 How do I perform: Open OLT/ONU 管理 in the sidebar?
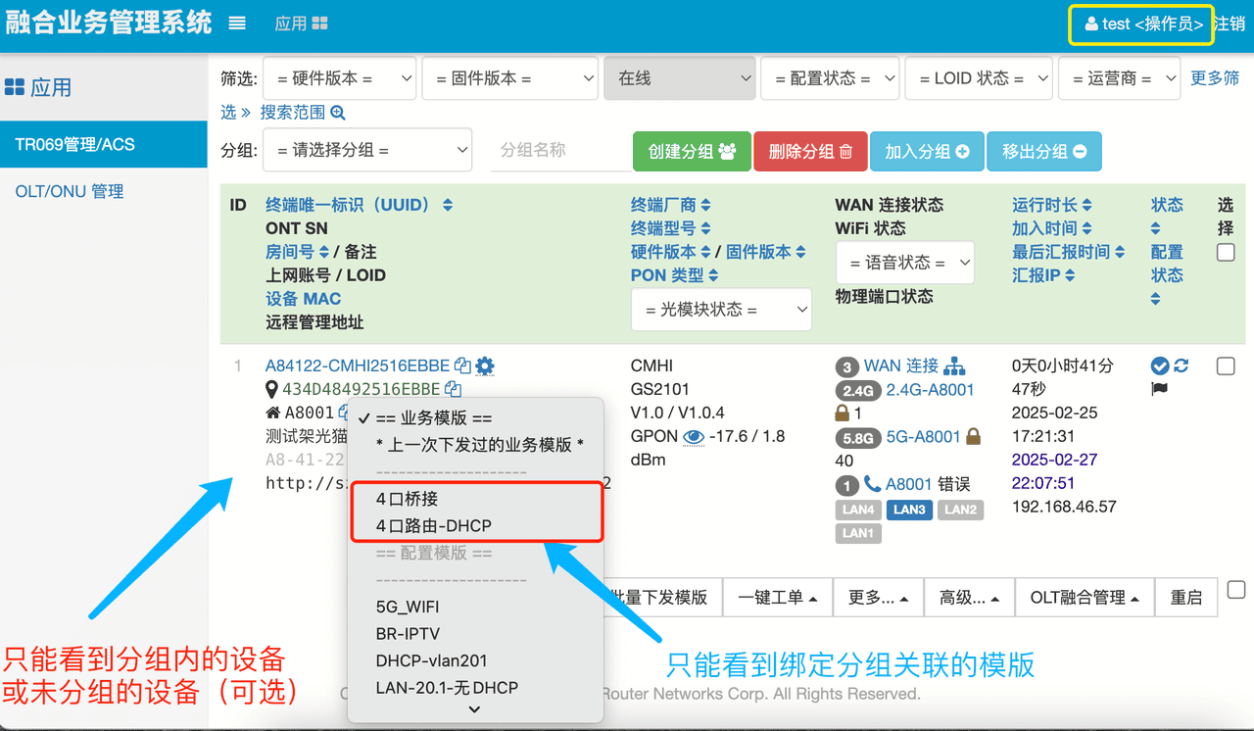[x=70, y=191]
